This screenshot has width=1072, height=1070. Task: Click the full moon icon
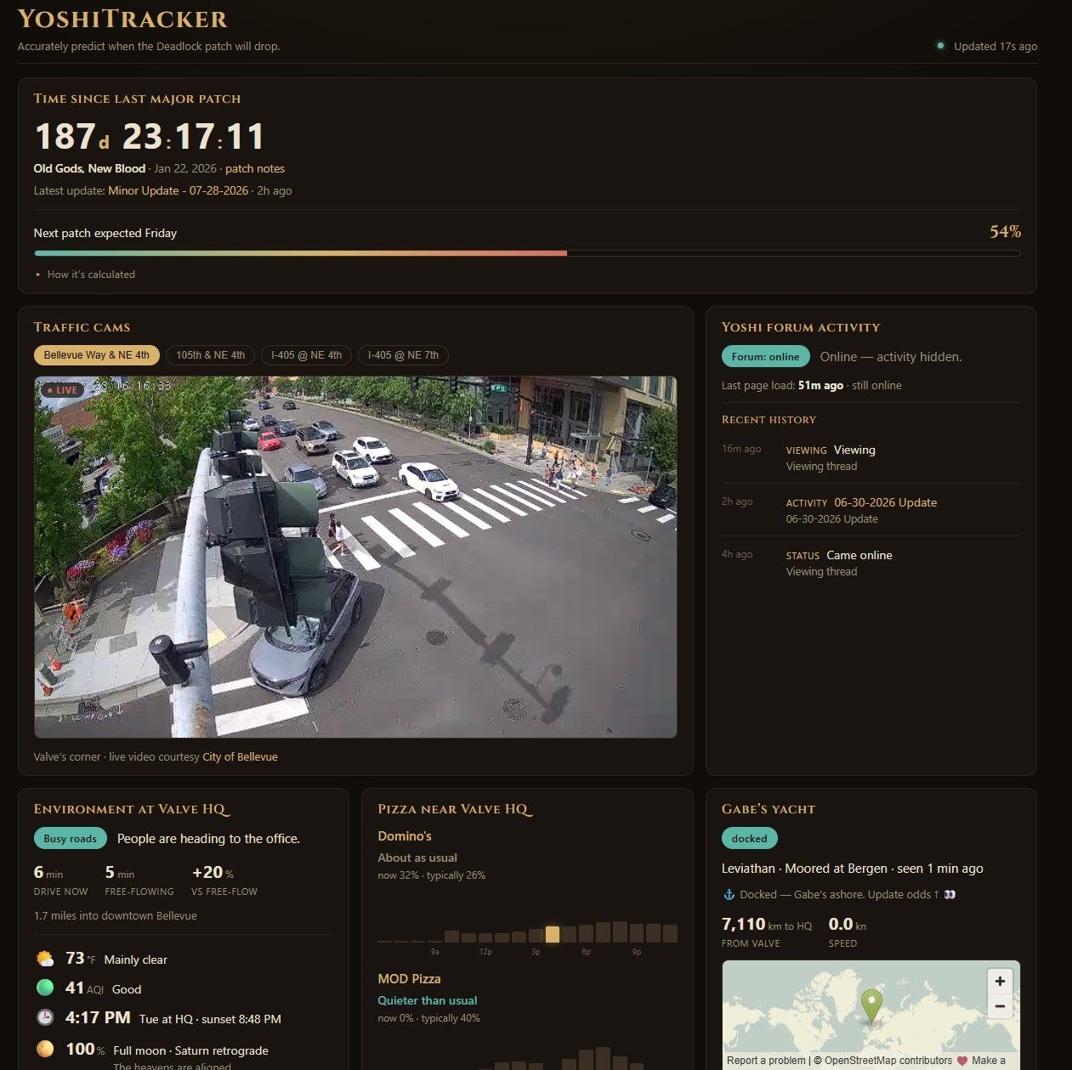coord(45,1049)
